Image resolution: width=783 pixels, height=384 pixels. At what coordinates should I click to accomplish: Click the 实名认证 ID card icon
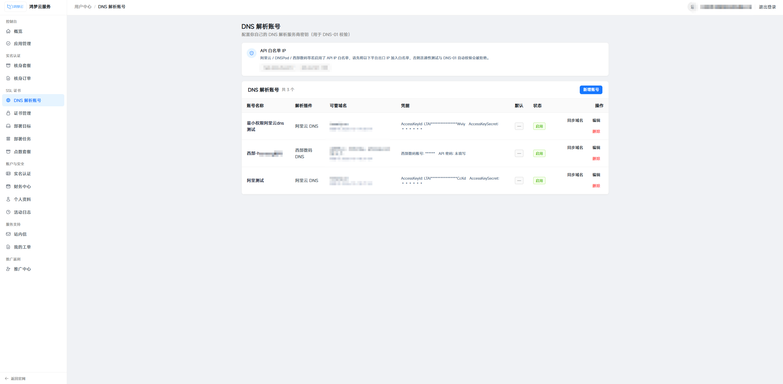click(8, 174)
